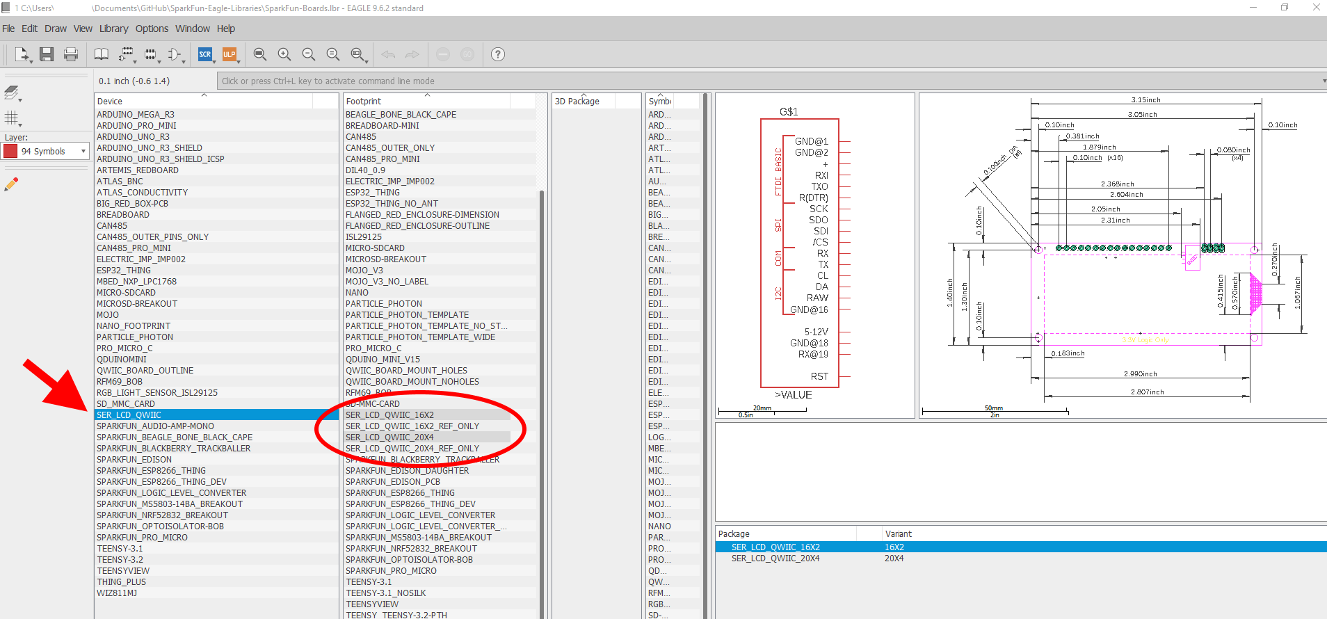Click the Grid settings icon

11,118
